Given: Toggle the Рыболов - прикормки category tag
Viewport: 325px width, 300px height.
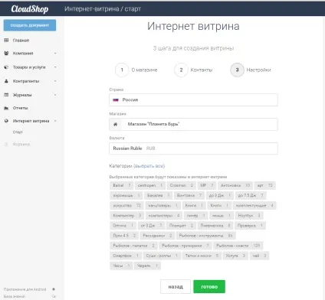Looking at the screenshot, I should (x=185, y=246).
